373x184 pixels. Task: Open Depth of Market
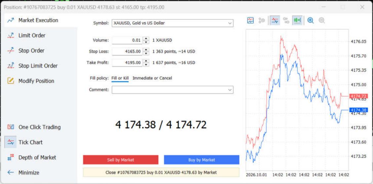pyautogui.click(x=37, y=157)
